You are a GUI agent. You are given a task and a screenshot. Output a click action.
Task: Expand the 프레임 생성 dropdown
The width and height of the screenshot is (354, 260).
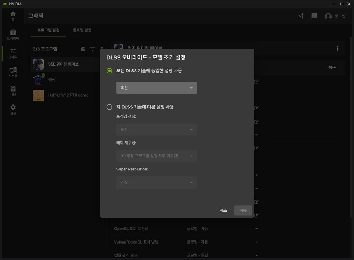click(156, 129)
